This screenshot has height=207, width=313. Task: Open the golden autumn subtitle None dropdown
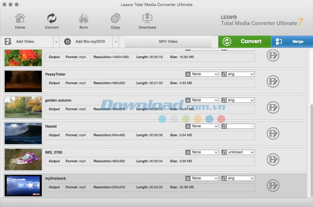[x=204, y=100]
